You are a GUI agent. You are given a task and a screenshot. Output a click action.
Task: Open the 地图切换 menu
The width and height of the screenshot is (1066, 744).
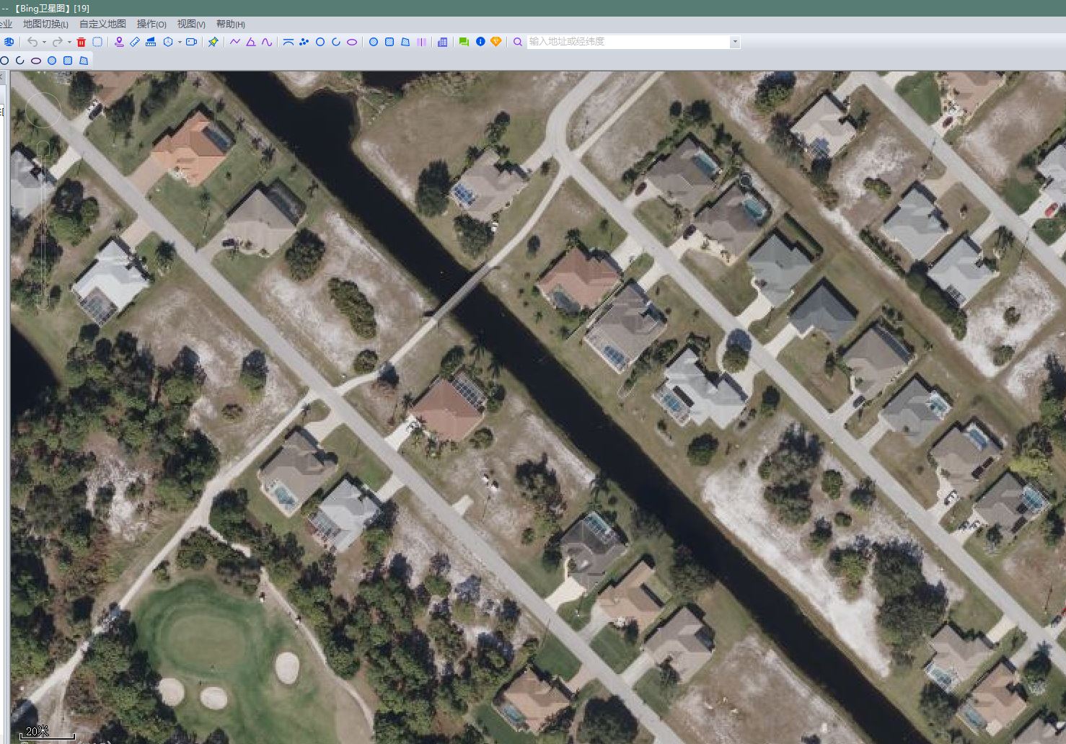click(45, 25)
